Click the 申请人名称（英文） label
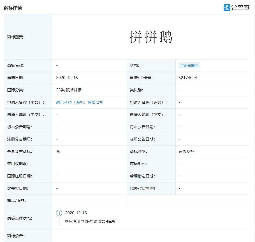Image resolution: width=255 pixels, height=242 pixels. point(148,102)
